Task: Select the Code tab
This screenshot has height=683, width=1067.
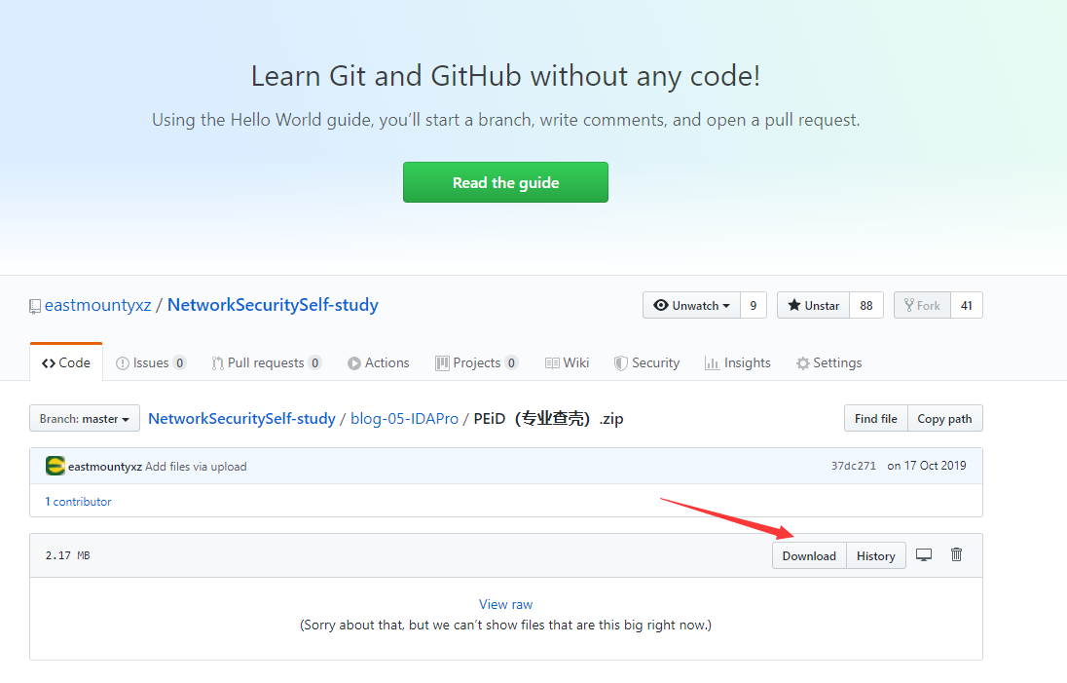Action: coord(66,362)
